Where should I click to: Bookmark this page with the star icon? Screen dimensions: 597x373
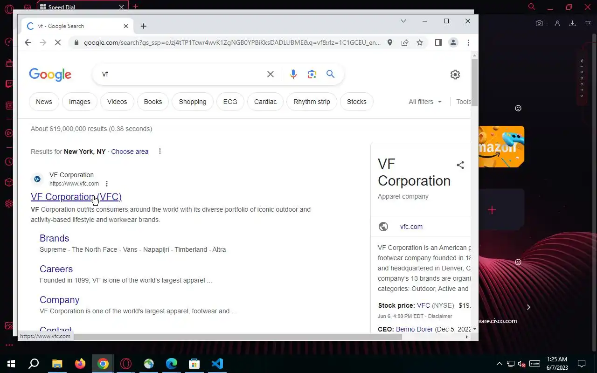coord(420,42)
